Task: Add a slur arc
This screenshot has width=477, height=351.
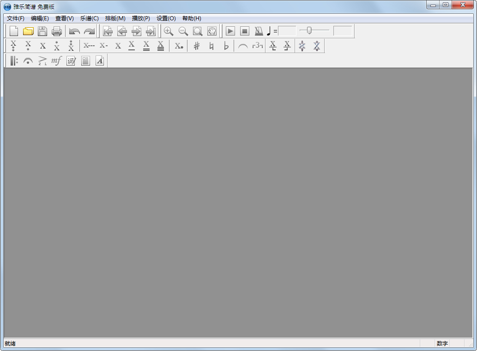Action: click(x=243, y=46)
